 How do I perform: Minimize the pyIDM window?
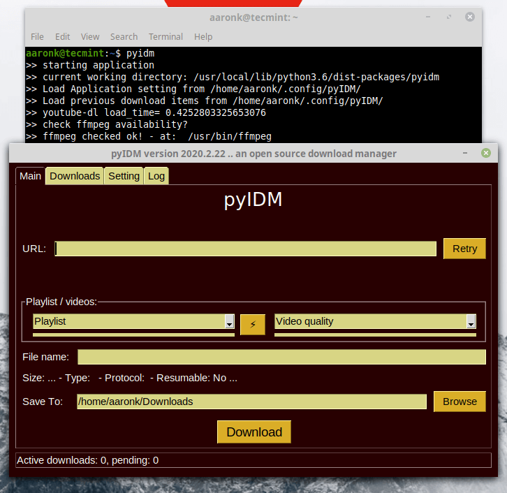point(466,153)
